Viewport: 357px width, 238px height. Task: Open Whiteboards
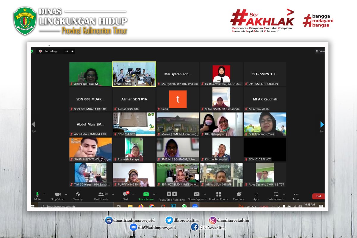pos(276,196)
